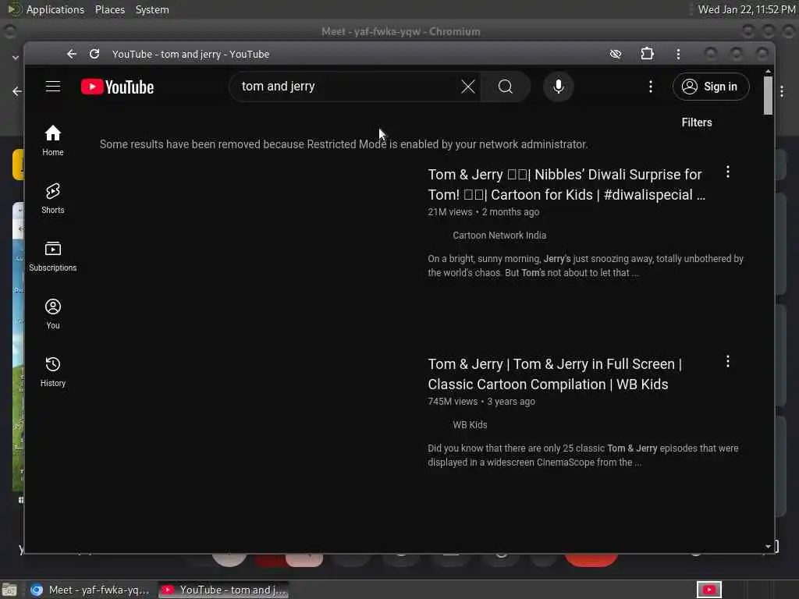Visit the WB Kids channel
Screen dimensions: 799x599
(470, 425)
